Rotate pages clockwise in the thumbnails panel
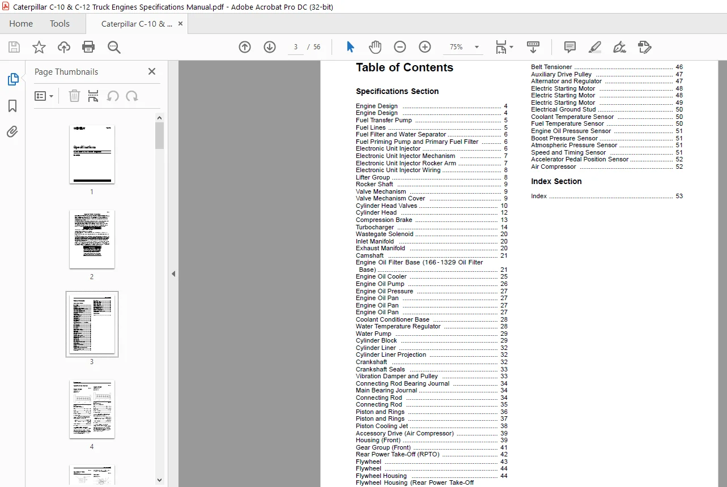Viewport: 727px width, 487px height. (132, 96)
